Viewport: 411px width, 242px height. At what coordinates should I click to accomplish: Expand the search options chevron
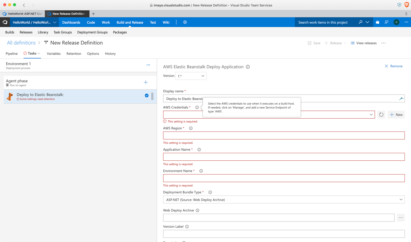click(368, 22)
